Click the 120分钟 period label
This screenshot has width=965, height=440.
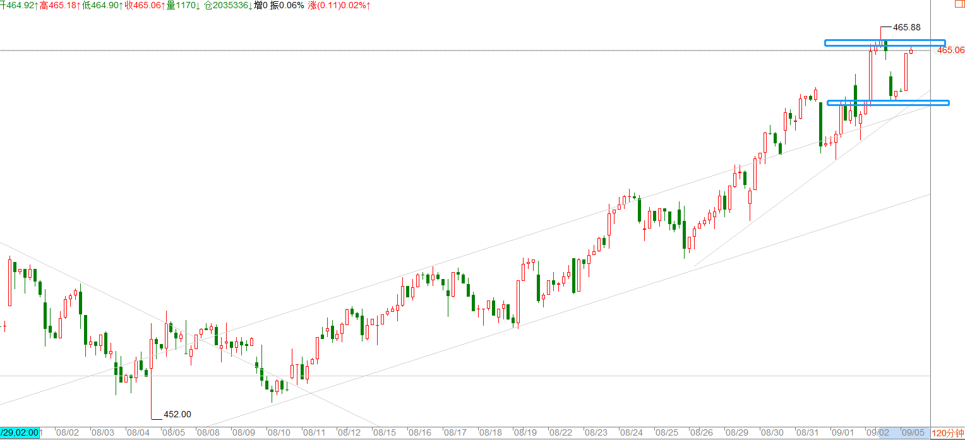coord(947,433)
